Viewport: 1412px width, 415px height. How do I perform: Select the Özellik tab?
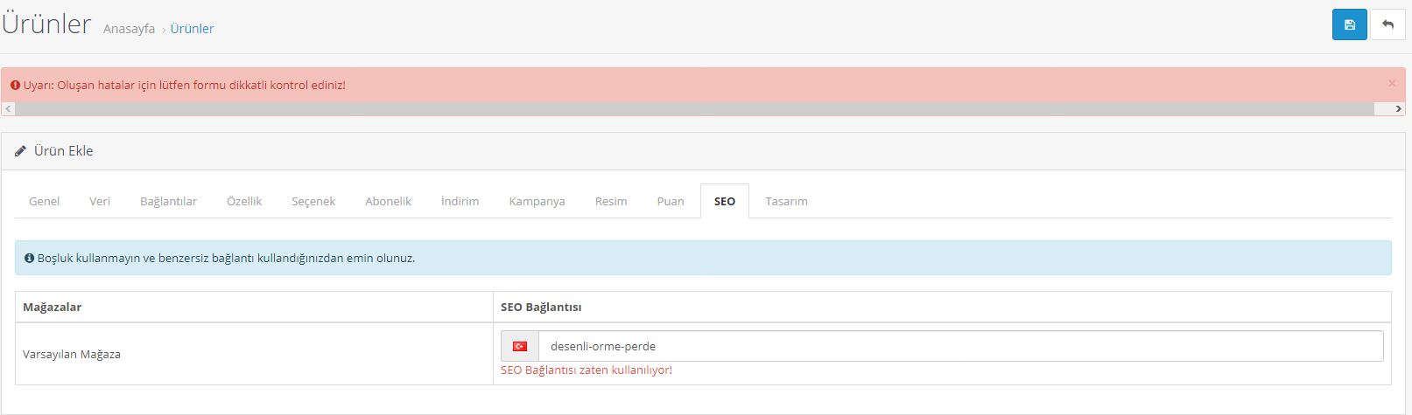tap(244, 201)
